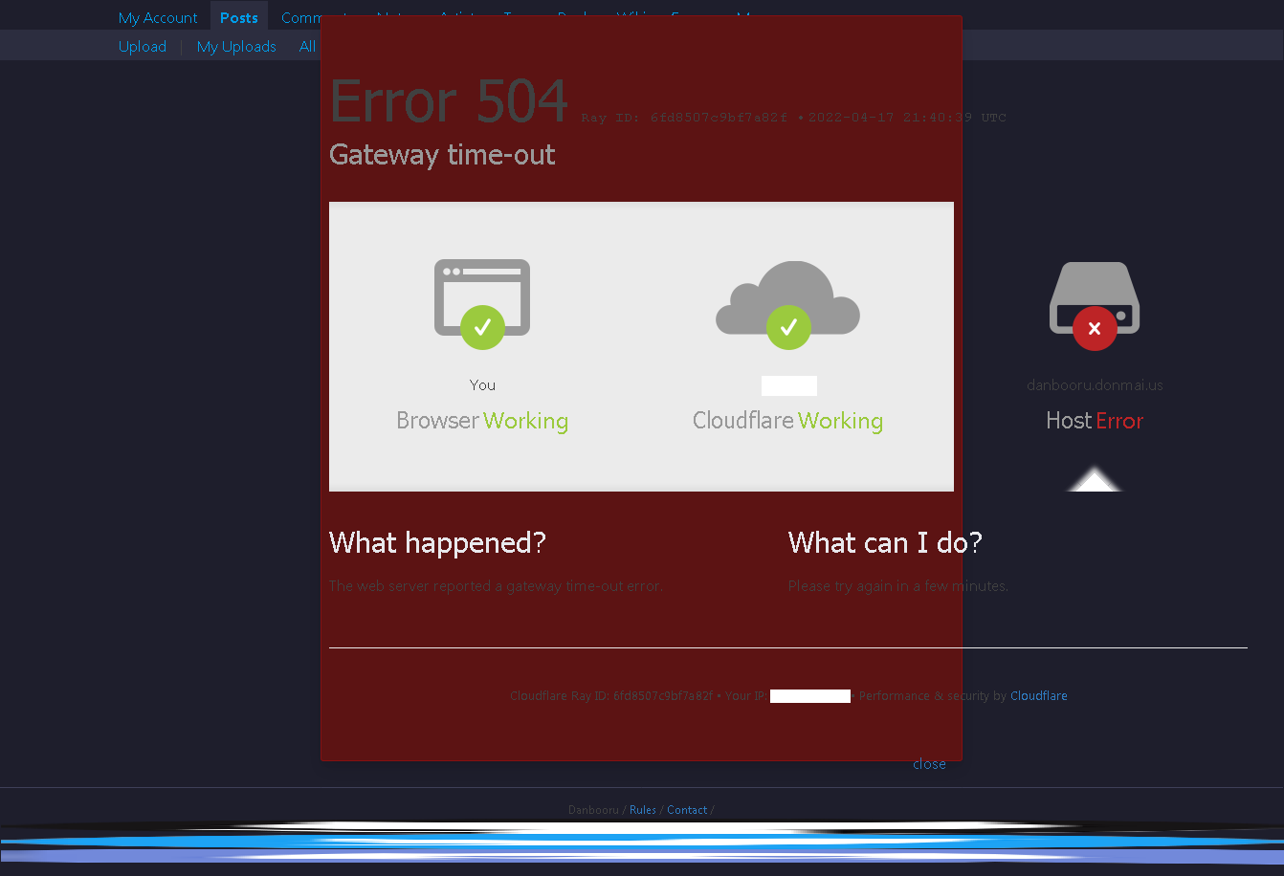Click the Danbooru footer text

coord(593,810)
